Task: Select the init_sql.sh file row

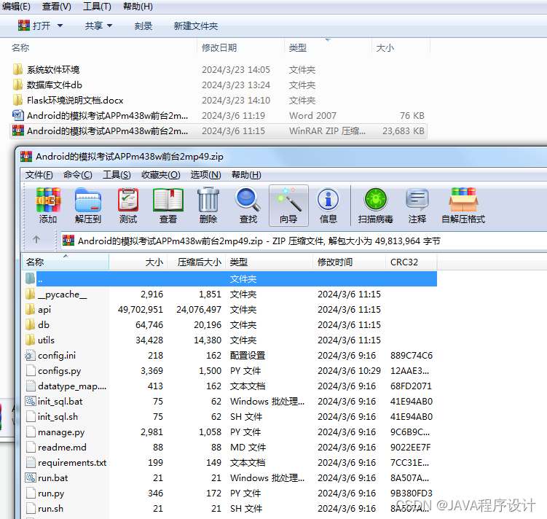Action: (231, 416)
